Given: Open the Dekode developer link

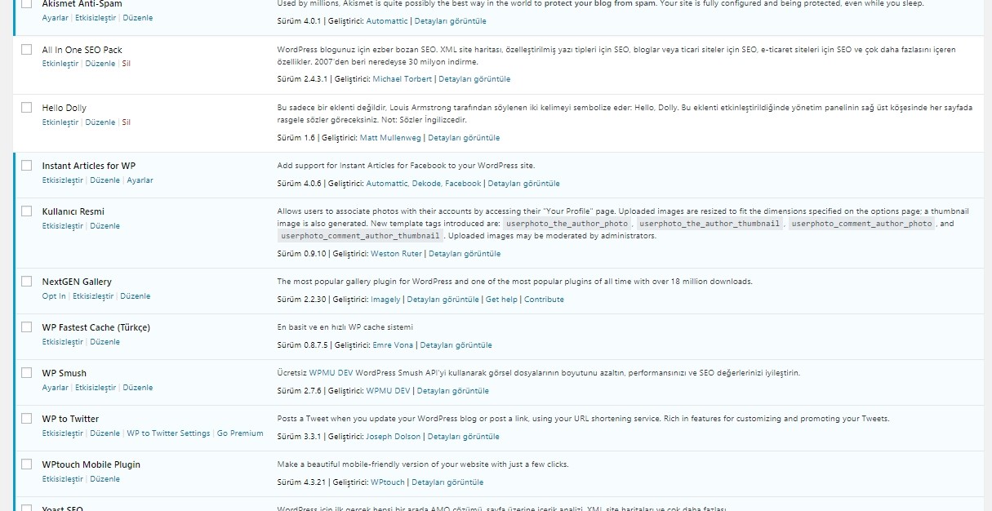Looking at the screenshot, I should pos(426,184).
